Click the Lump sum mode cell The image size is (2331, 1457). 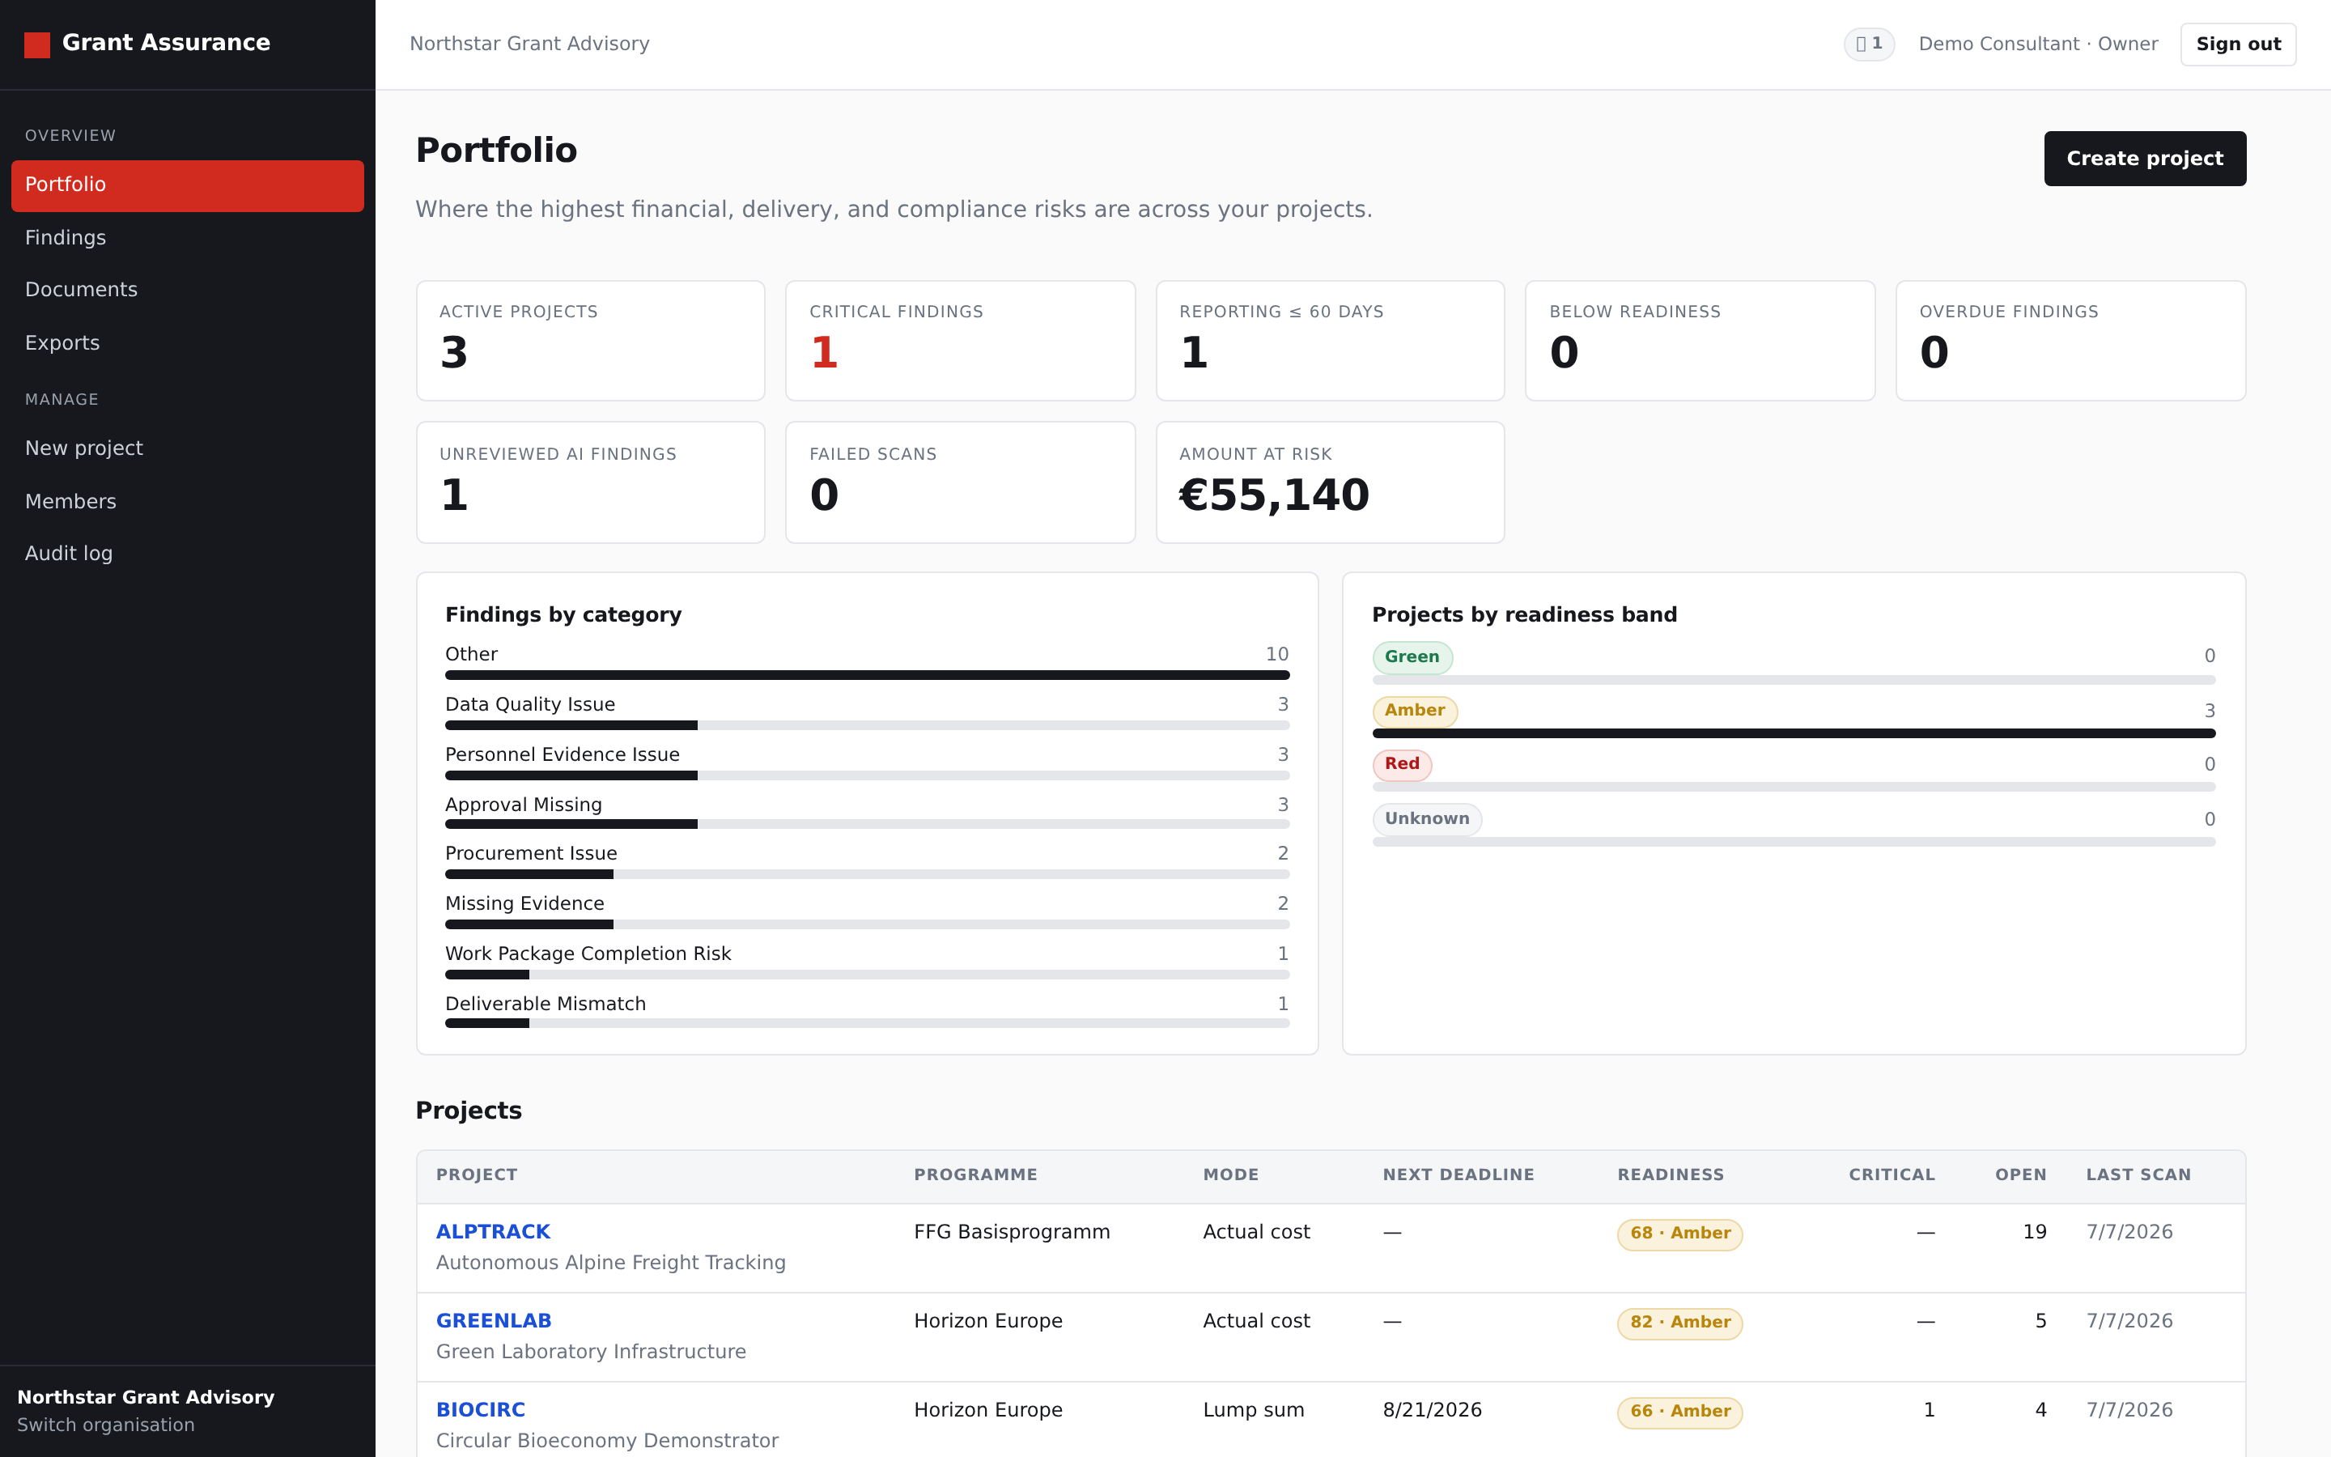tap(1253, 1411)
